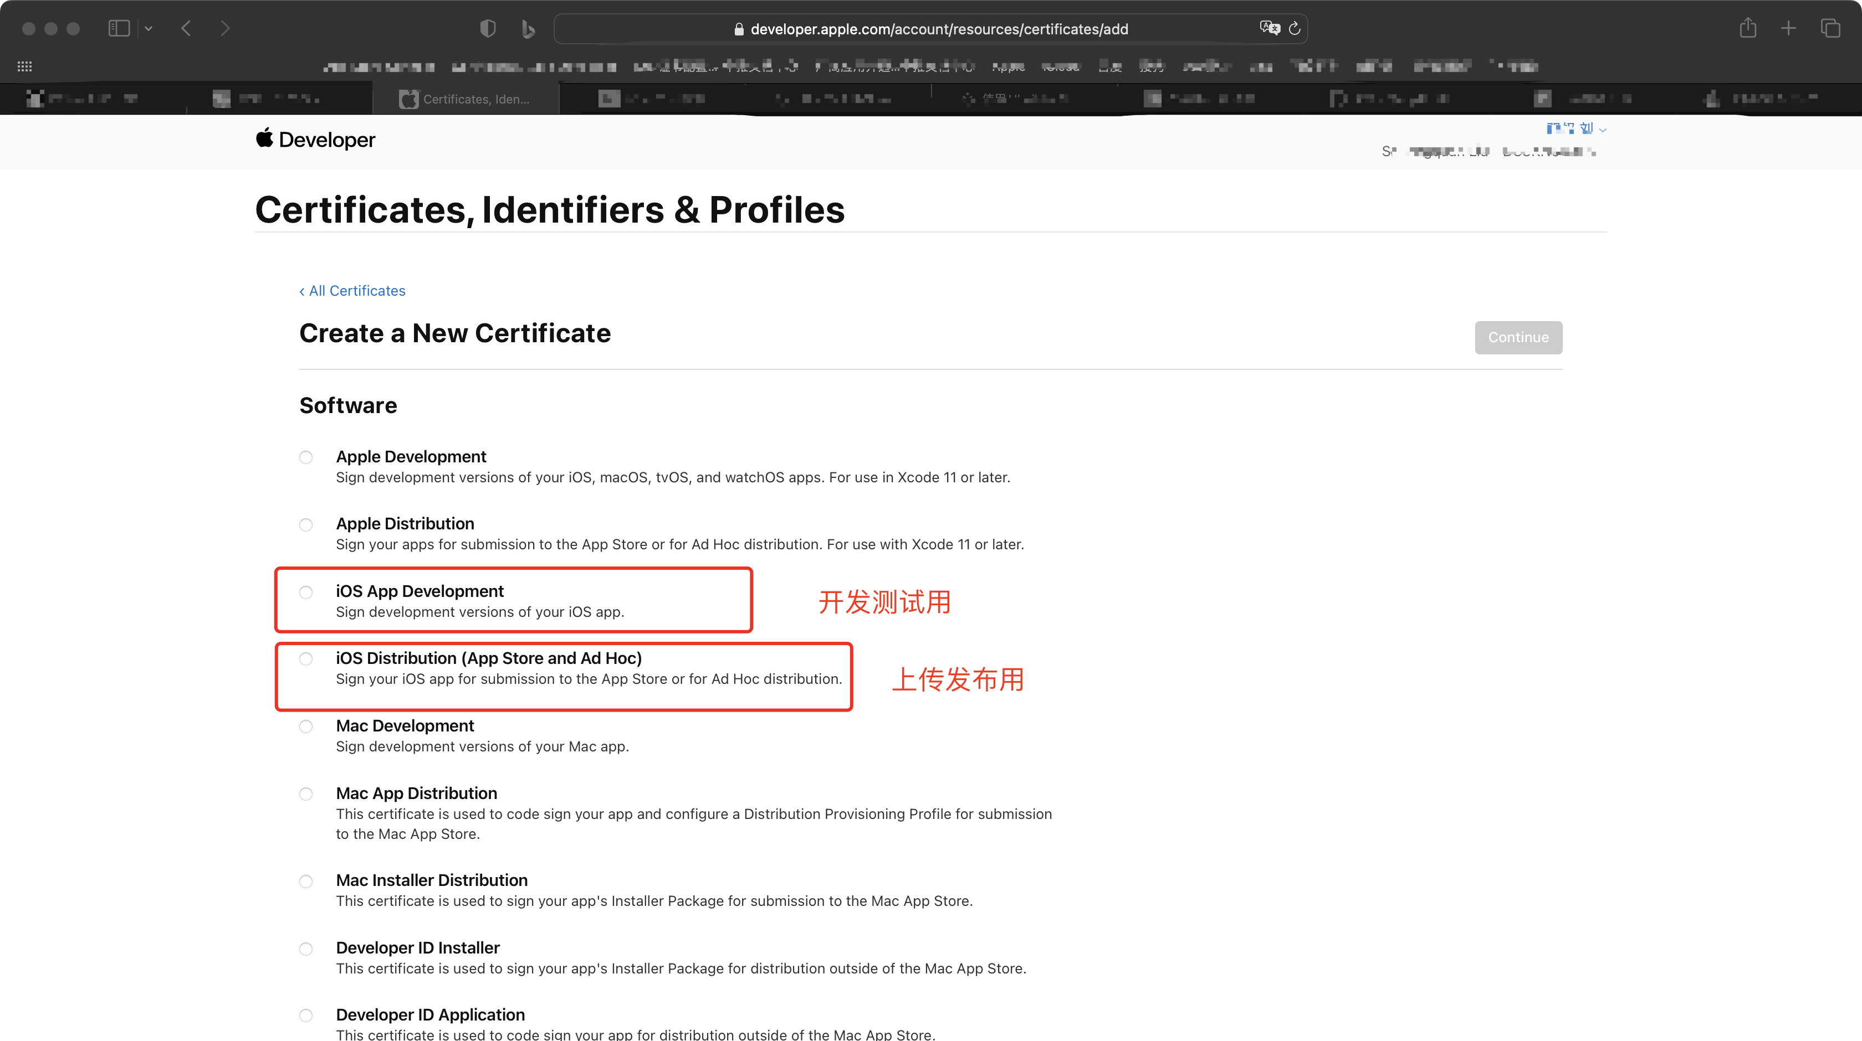Go forward with the browser forward arrow
The height and width of the screenshot is (1041, 1862).
[x=225, y=28]
